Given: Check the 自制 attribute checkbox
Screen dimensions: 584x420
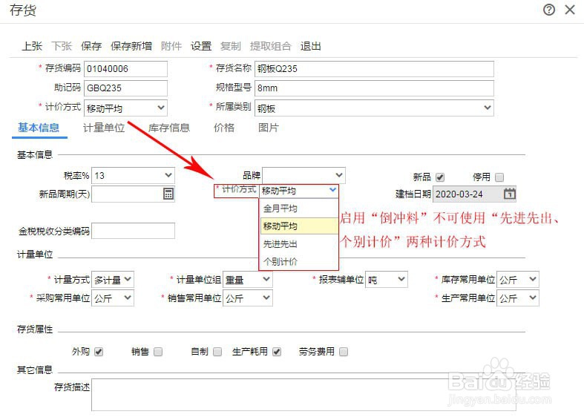Looking at the screenshot, I should (x=217, y=352).
